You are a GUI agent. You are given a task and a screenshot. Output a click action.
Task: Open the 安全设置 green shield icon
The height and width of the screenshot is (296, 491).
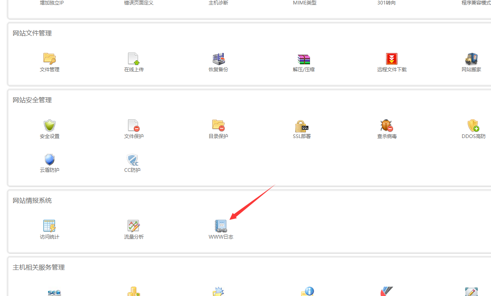click(50, 126)
